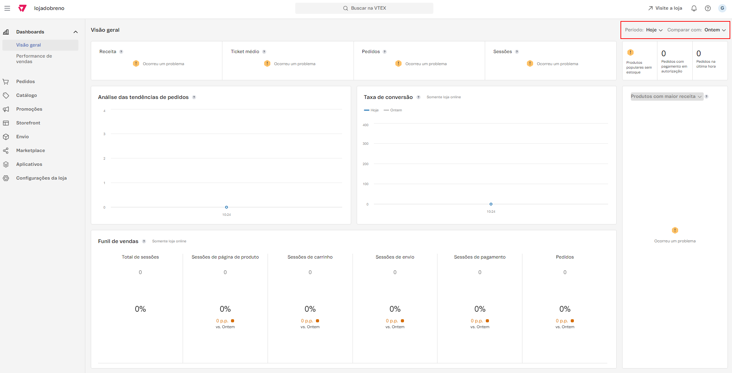The height and width of the screenshot is (373, 732).
Task: Open the notifications bell icon
Action: click(x=694, y=8)
